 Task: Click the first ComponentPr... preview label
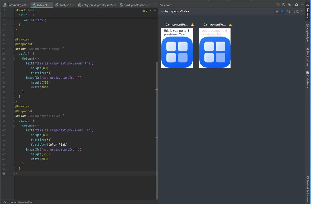pos(177,25)
